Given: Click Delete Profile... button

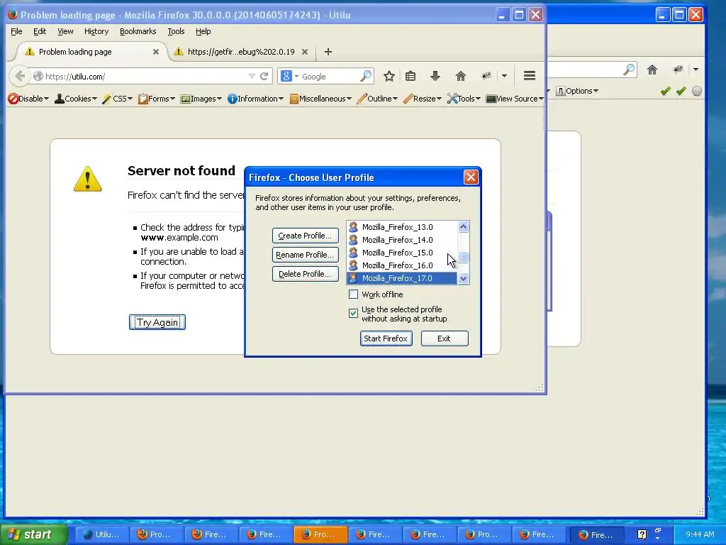Looking at the screenshot, I should (305, 273).
